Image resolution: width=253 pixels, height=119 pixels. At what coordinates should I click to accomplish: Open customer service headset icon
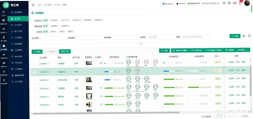point(224,3)
